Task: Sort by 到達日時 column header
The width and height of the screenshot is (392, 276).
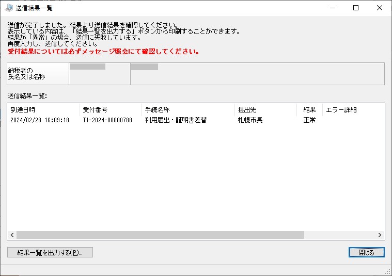Action: (43, 110)
